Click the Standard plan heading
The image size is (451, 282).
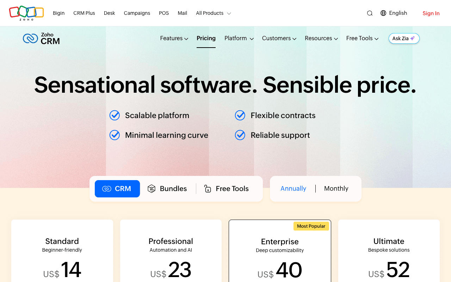coord(62,241)
